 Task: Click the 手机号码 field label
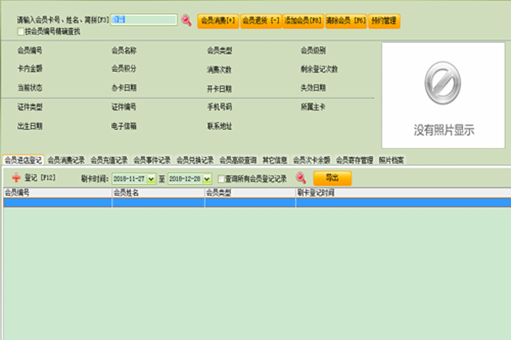tap(220, 107)
